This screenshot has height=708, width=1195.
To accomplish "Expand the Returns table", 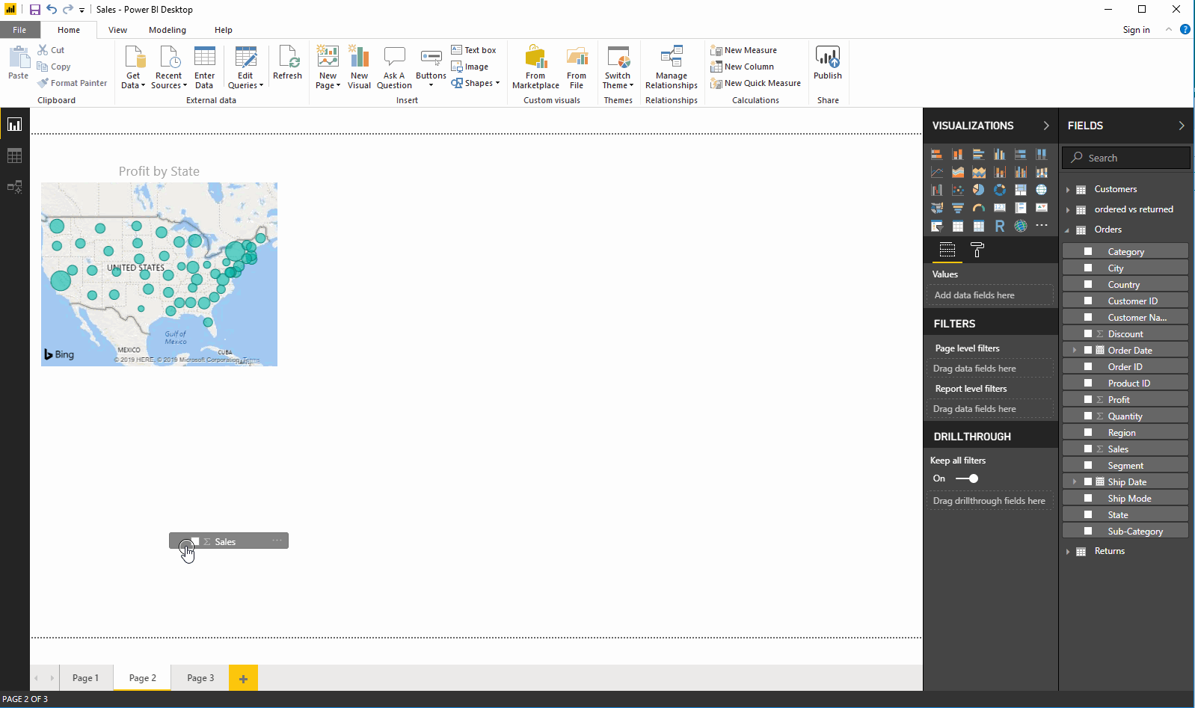I will [1068, 552].
